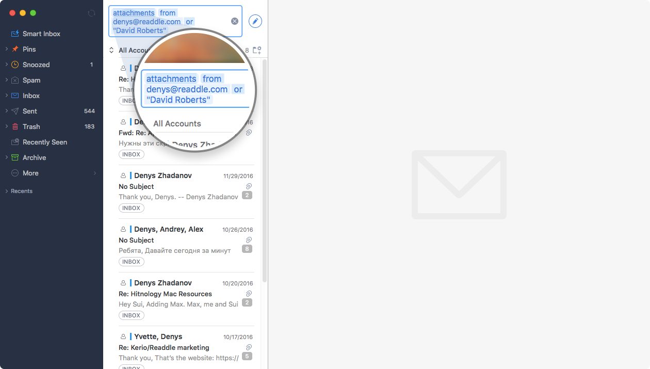650x369 pixels.
Task: Click thread count badge 2 on Hitnology email
Action: pos(247,303)
